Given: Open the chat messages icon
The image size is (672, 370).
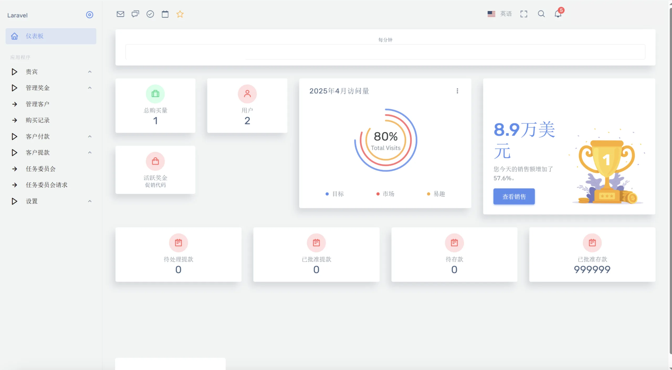Looking at the screenshot, I should 135,14.
